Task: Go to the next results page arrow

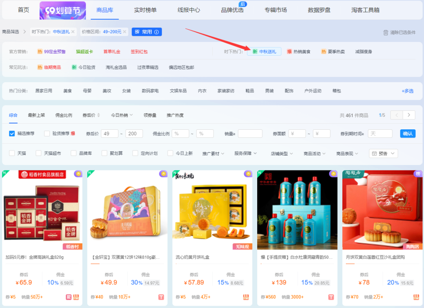Action: [x=409, y=115]
